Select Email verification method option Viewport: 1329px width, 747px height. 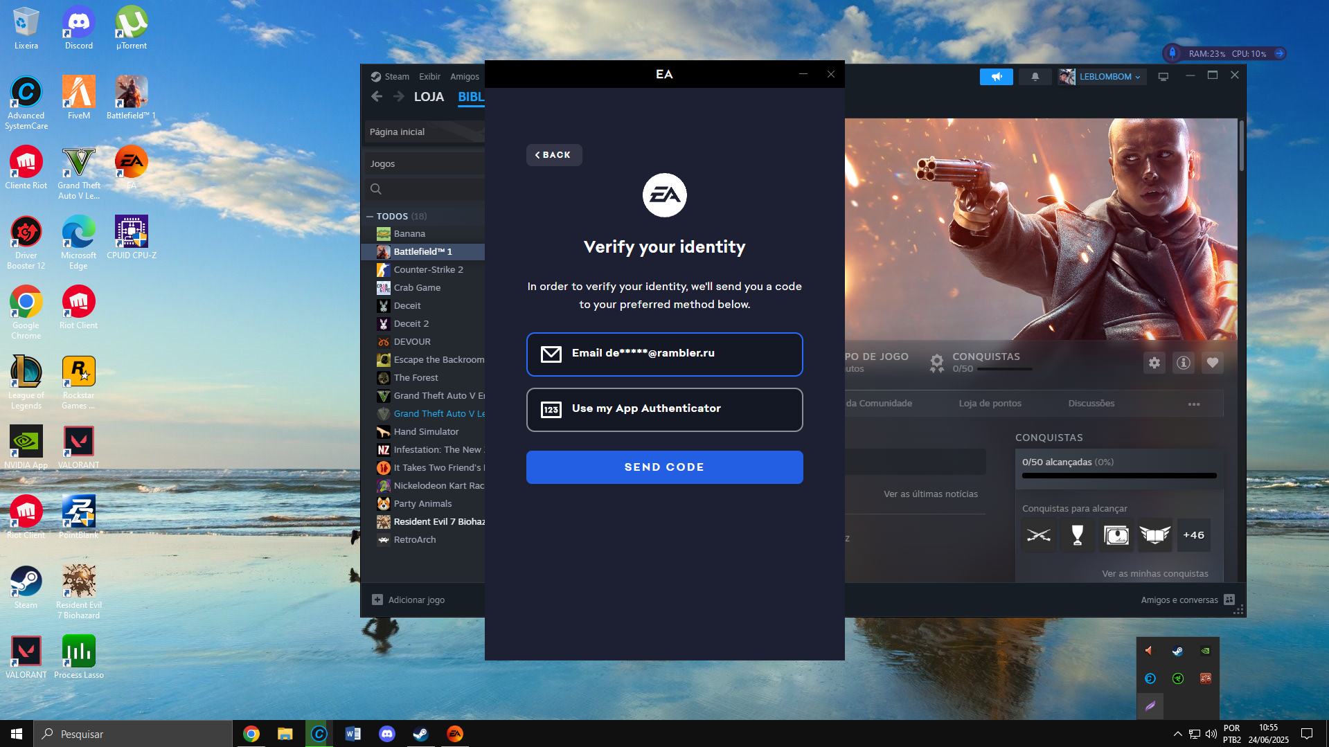point(664,354)
